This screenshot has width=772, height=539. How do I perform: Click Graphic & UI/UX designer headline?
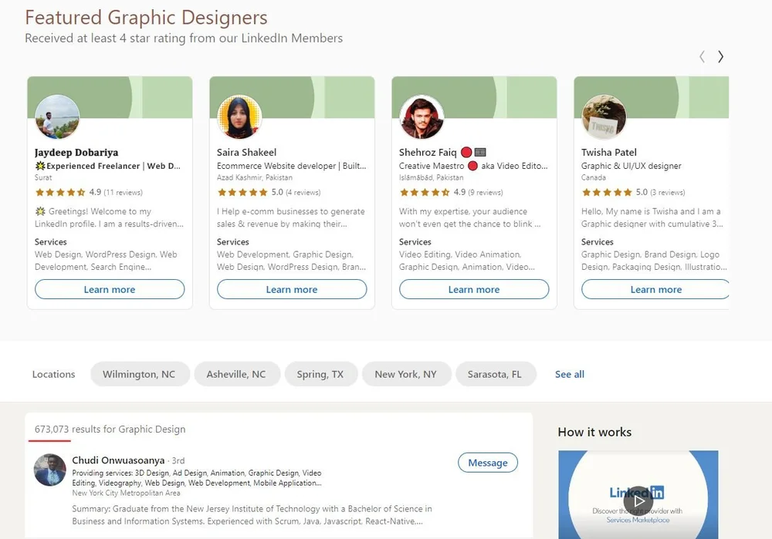point(631,167)
